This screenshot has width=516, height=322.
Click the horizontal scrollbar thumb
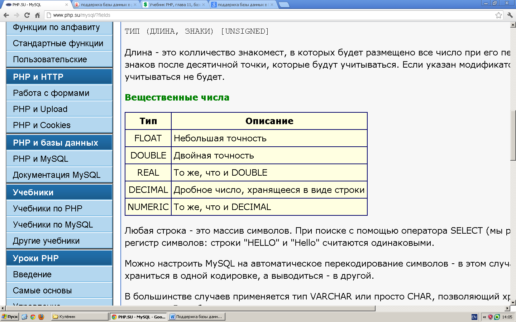point(190,308)
